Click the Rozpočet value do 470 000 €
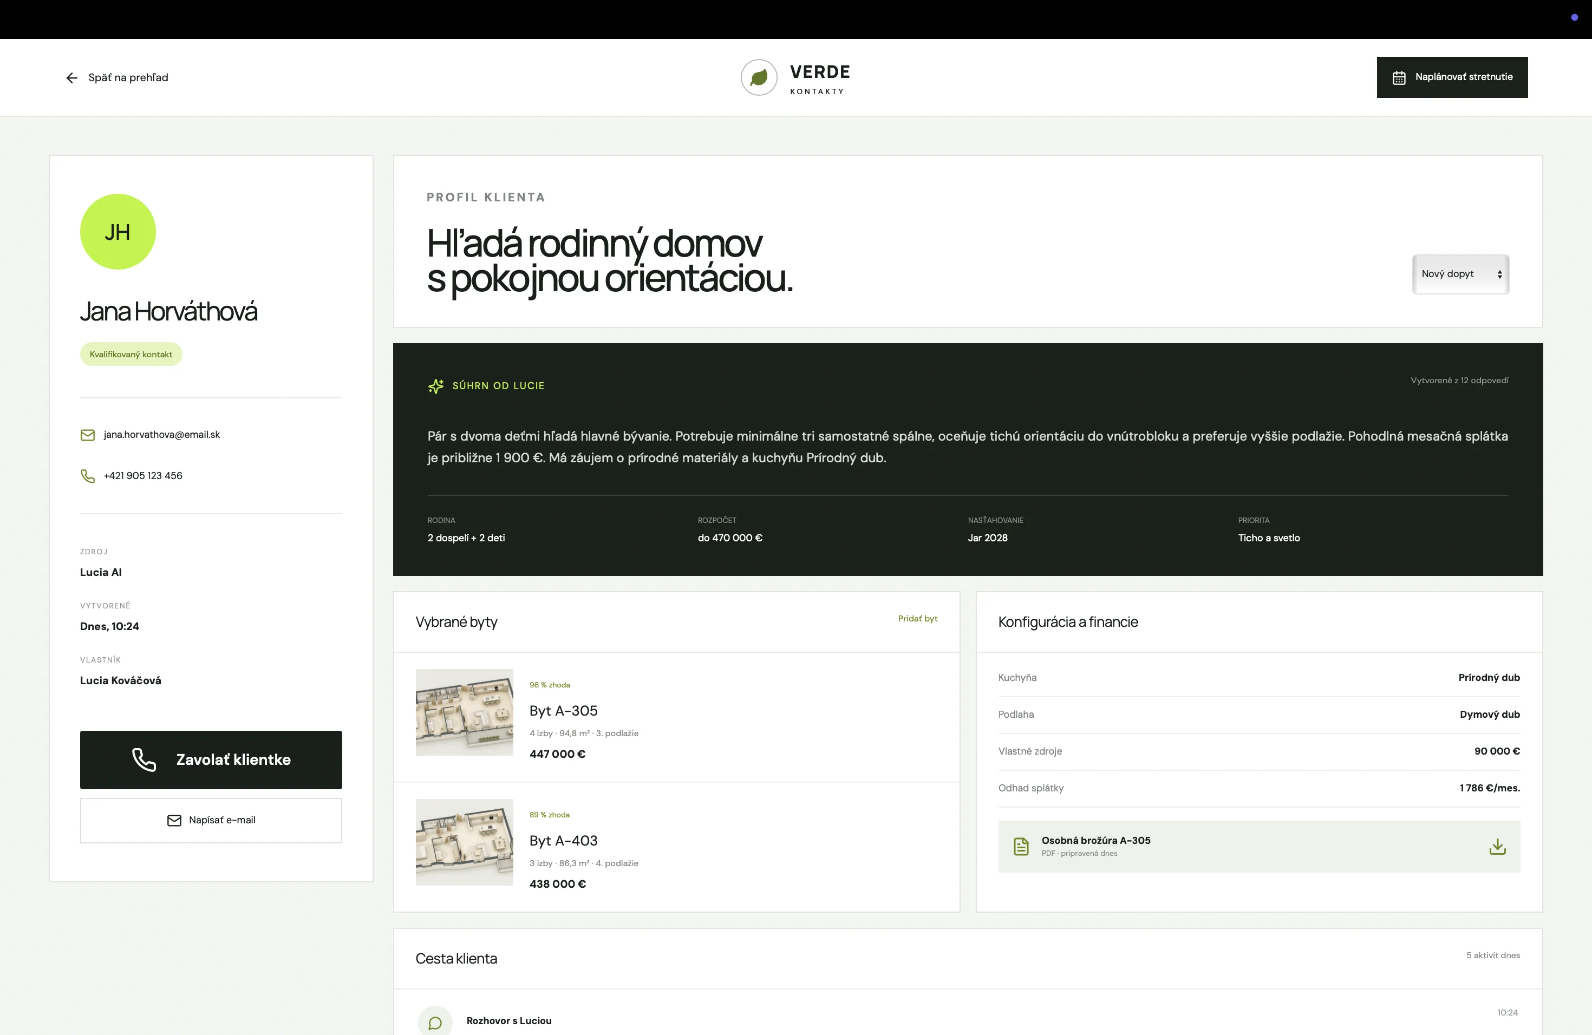The width and height of the screenshot is (1592, 1035). [730, 538]
